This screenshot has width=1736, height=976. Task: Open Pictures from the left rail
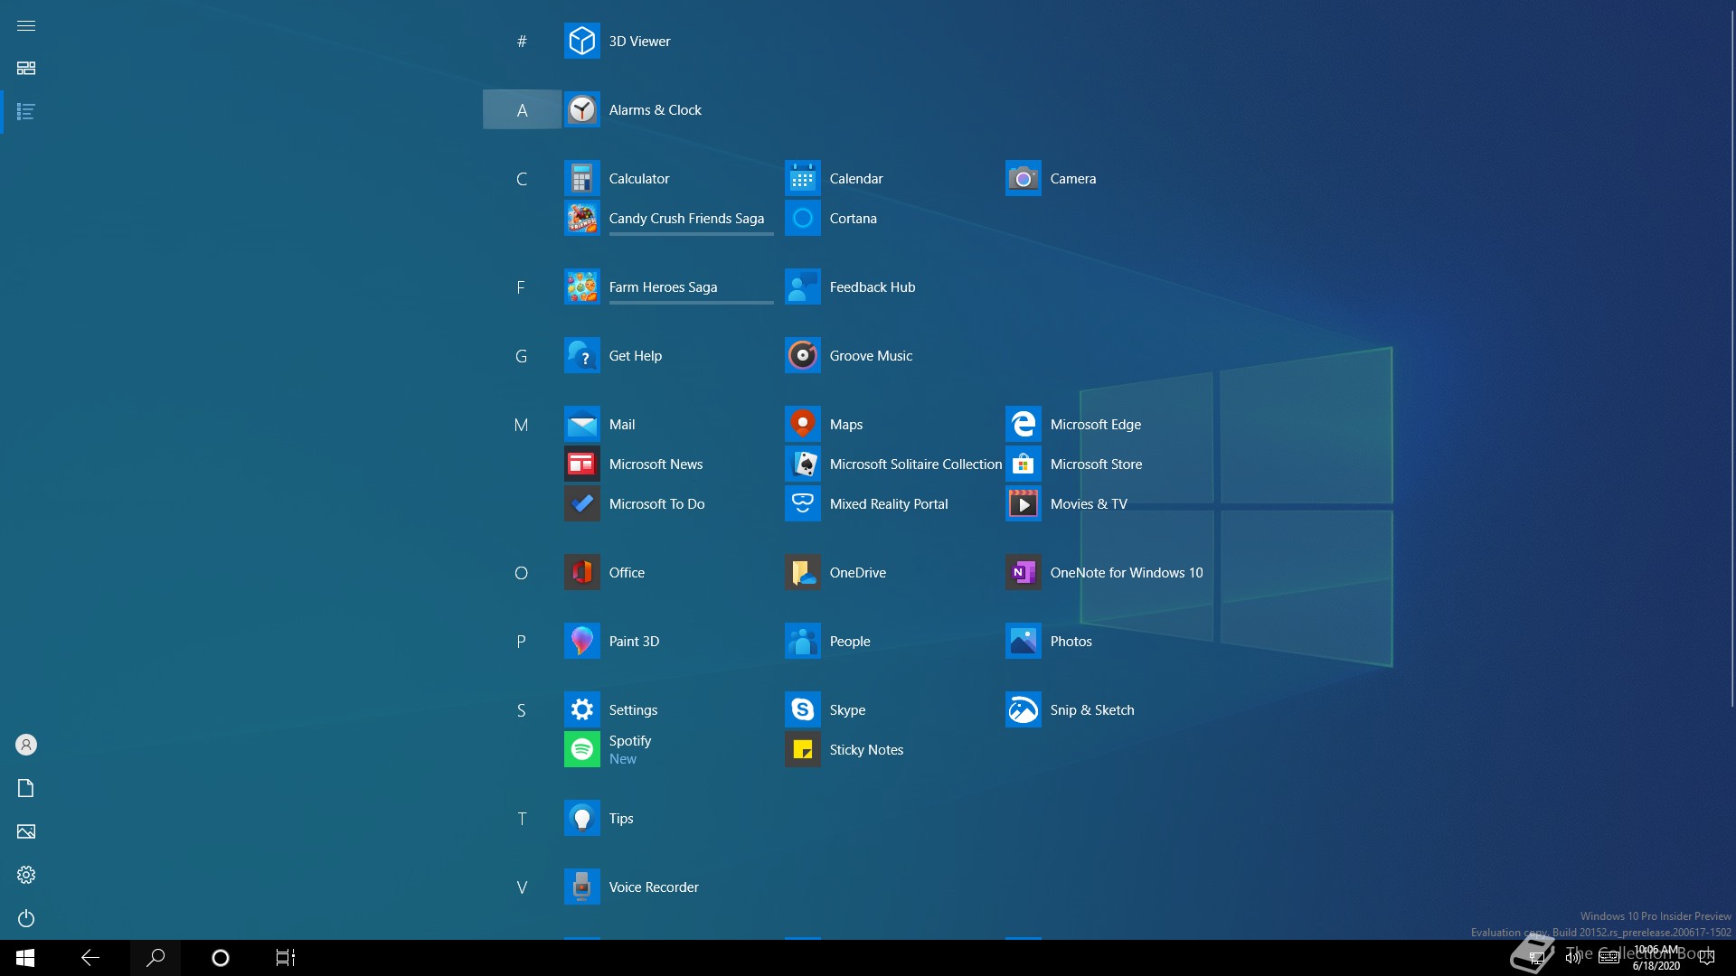(x=26, y=831)
